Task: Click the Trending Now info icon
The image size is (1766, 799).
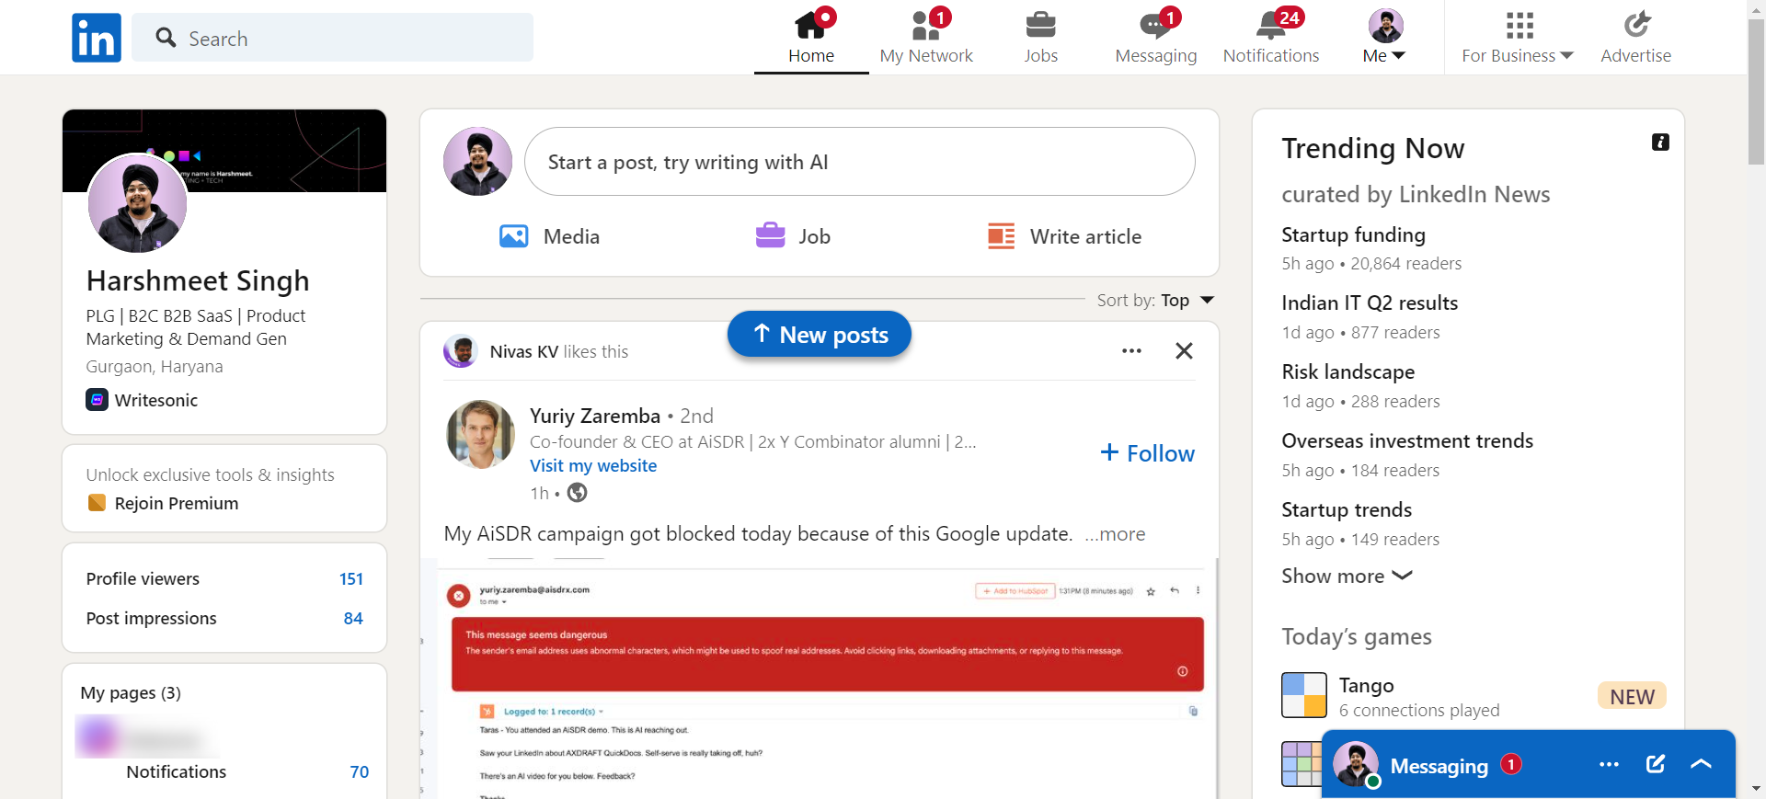Action: 1660,143
